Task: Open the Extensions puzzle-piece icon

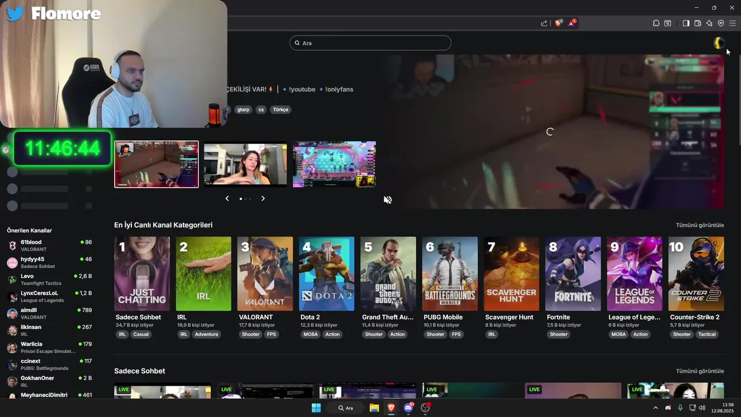Action: point(656,23)
